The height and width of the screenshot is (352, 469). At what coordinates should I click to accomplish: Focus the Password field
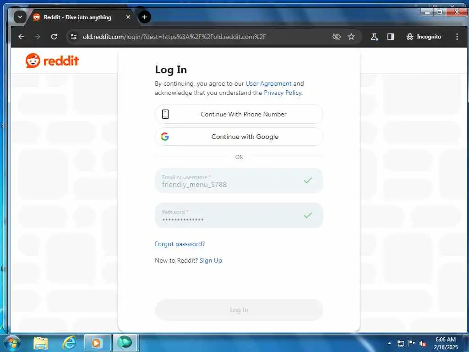tap(239, 215)
